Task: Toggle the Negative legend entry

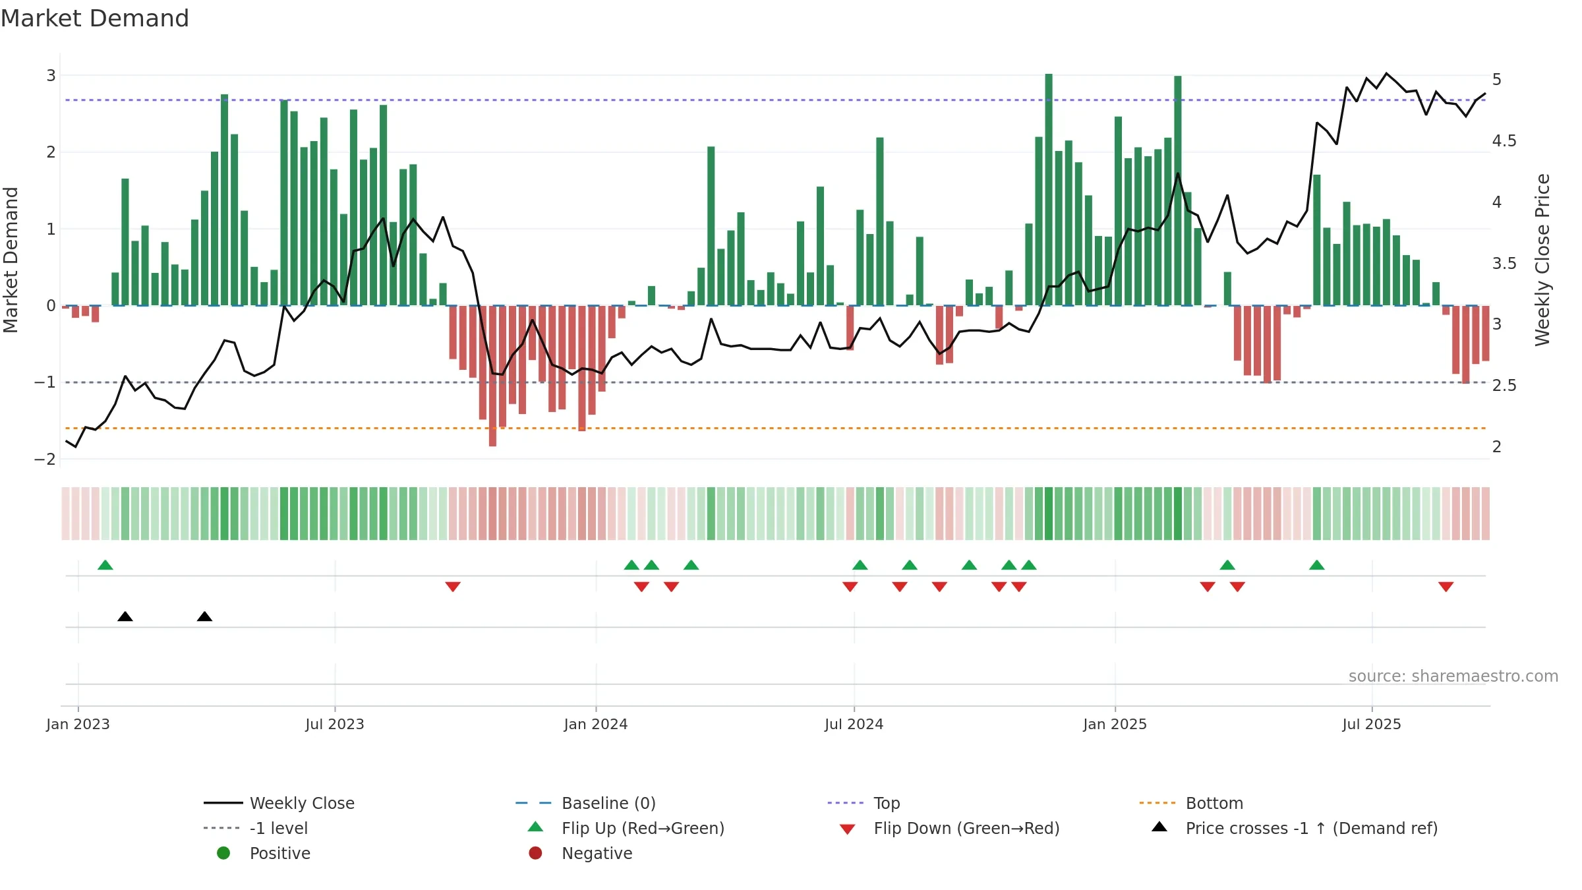Action: (x=581, y=853)
